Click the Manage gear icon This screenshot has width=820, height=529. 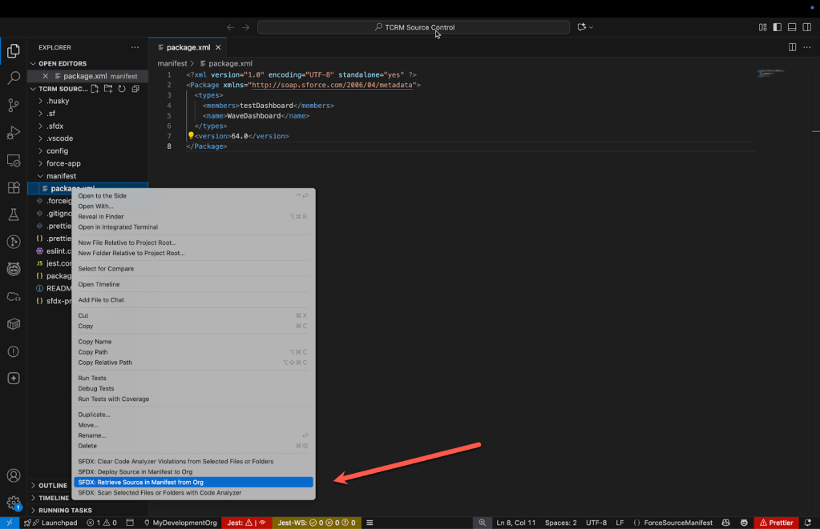click(14, 503)
